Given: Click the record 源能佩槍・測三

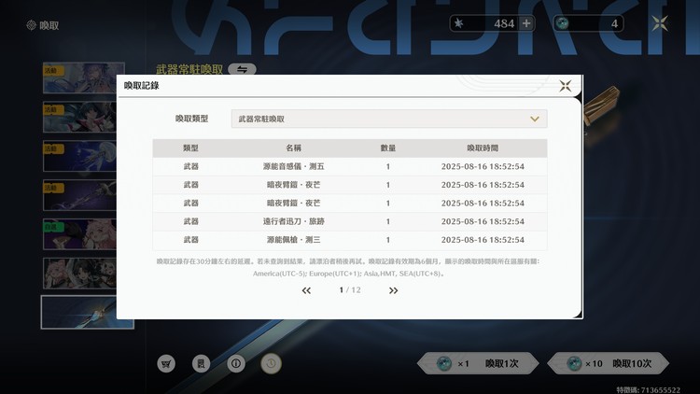Looking at the screenshot, I should click(350, 239).
